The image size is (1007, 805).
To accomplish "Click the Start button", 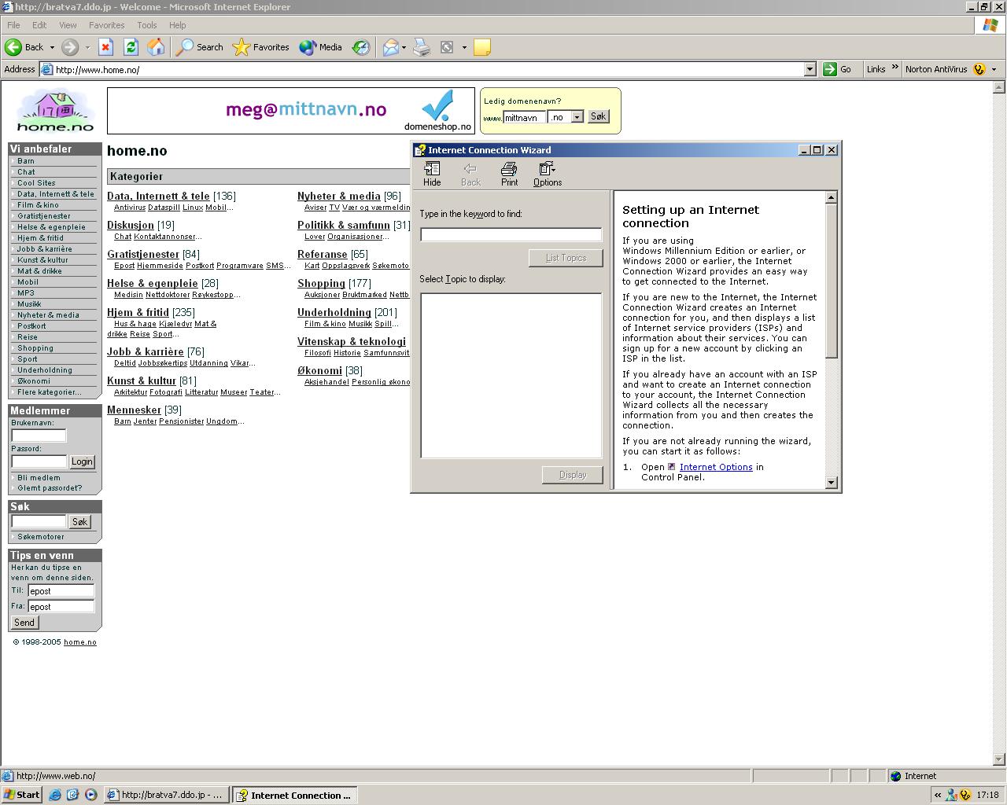I will (x=22, y=795).
